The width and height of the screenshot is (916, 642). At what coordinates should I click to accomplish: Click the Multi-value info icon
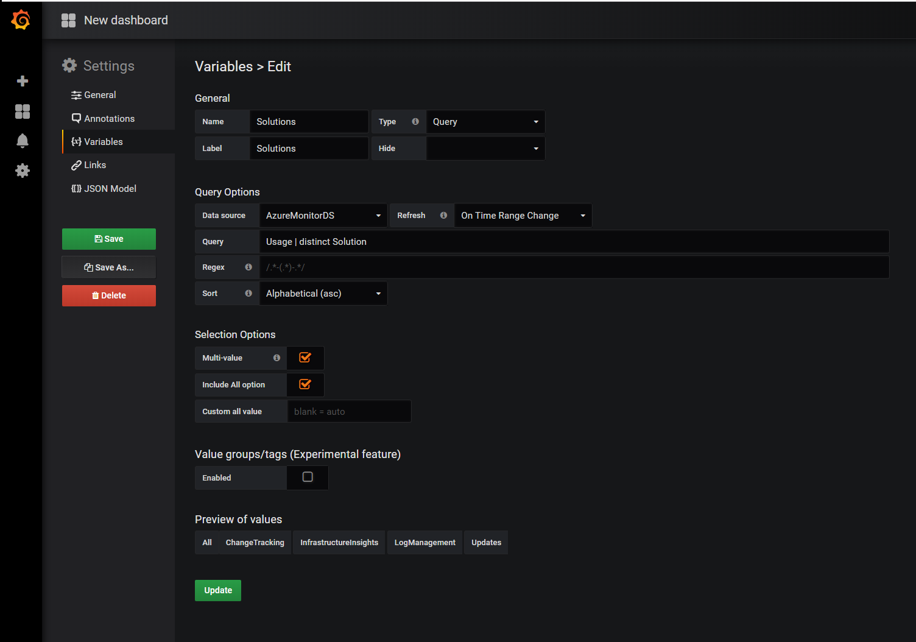coord(277,358)
